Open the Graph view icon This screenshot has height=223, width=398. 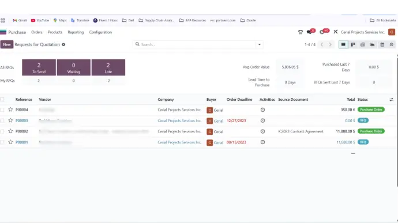(372, 44)
